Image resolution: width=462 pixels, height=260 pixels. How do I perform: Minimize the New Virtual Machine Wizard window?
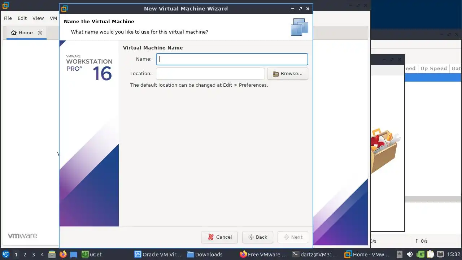[x=292, y=9]
